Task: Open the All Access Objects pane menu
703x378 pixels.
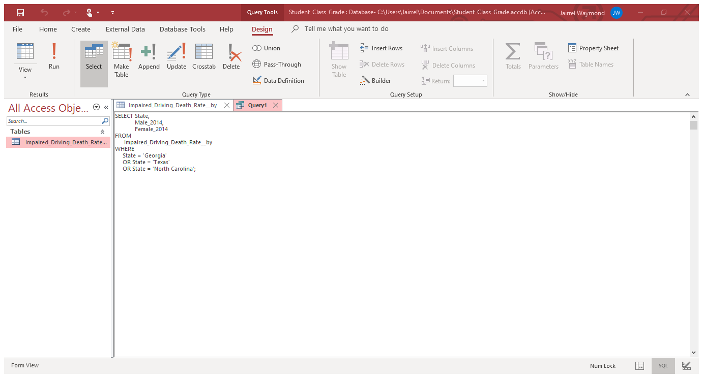Action: coord(97,107)
